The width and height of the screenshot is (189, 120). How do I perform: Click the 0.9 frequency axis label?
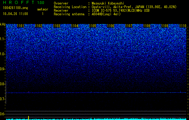point(2,69)
